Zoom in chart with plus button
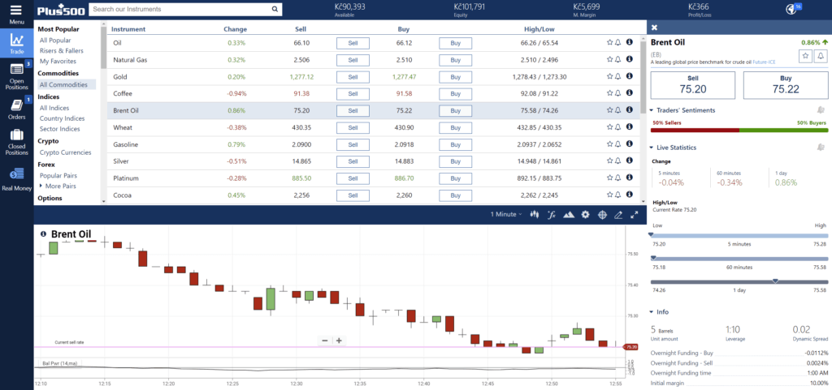 [x=339, y=341]
